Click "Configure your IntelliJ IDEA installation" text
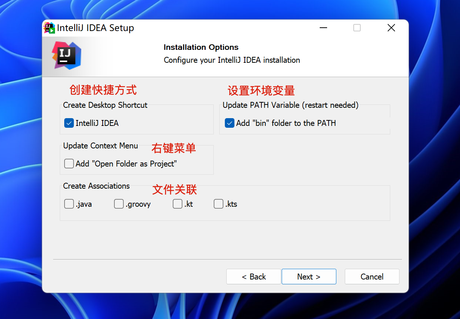The image size is (460, 319). pyautogui.click(x=232, y=60)
